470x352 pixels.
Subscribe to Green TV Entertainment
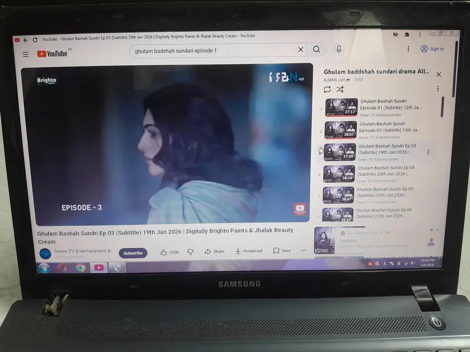(x=133, y=253)
